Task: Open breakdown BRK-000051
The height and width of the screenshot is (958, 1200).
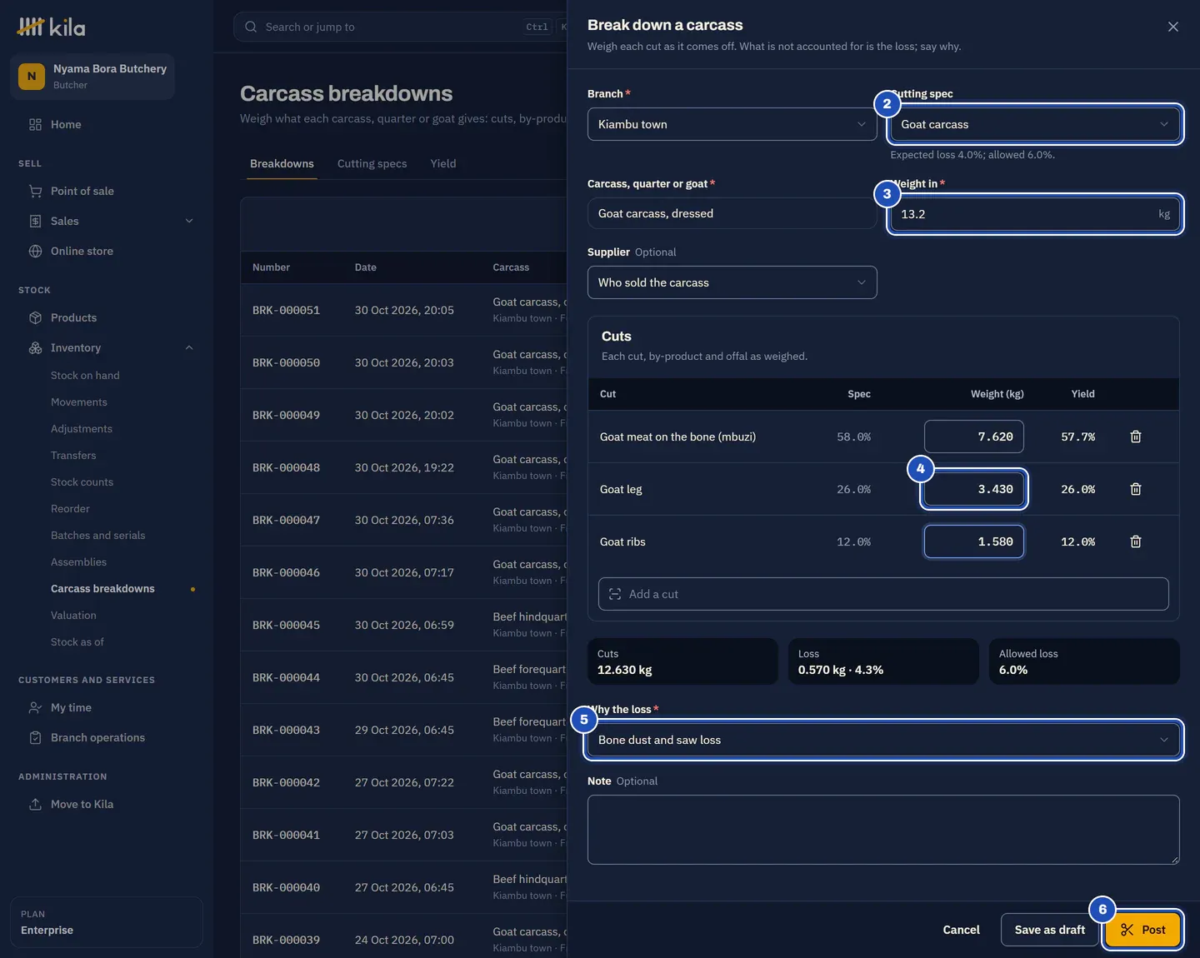Action: pyautogui.click(x=286, y=310)
